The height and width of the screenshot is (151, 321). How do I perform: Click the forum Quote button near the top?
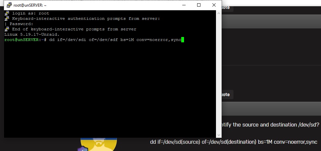(x=227, y=8)
